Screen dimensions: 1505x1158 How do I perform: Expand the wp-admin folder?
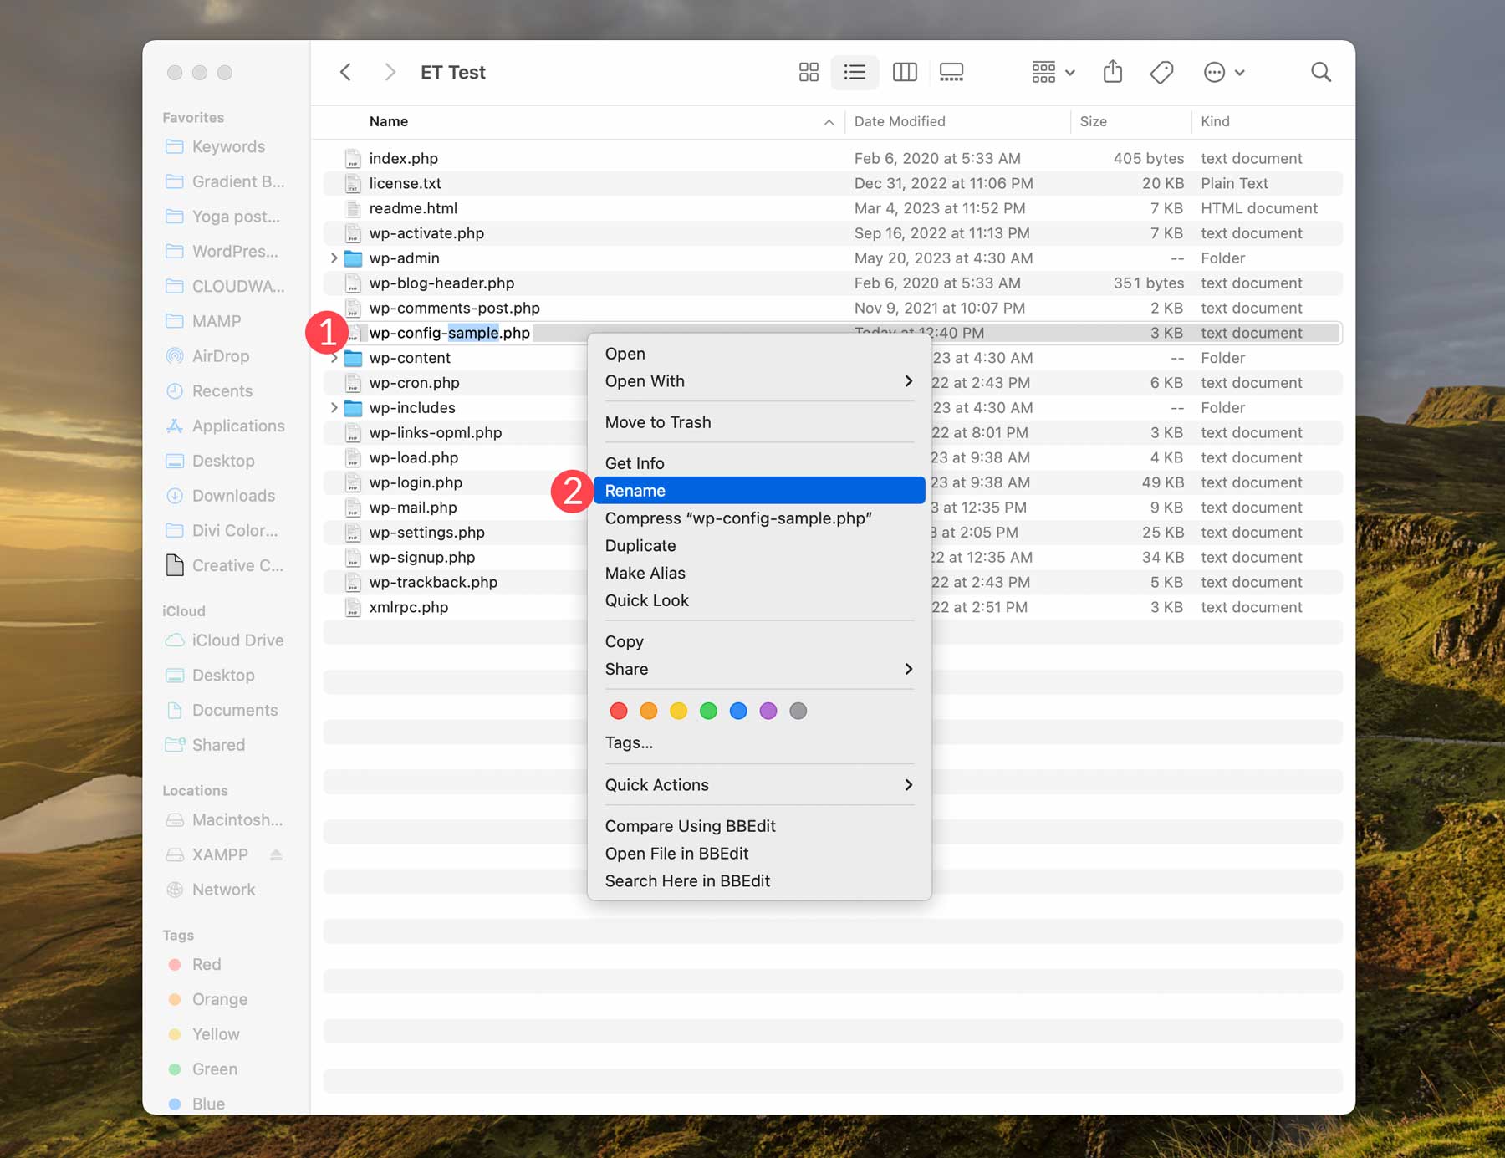[334, 258]
